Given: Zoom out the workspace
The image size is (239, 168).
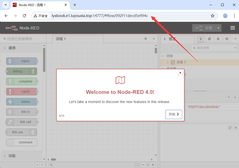Looking at the screenshot, I should 143,165.
